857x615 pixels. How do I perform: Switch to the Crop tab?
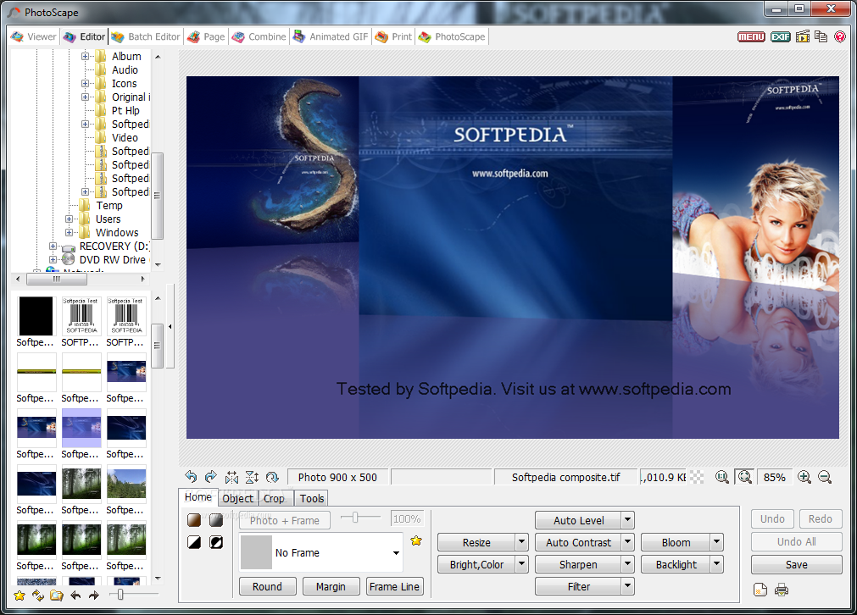coord(274,498)
